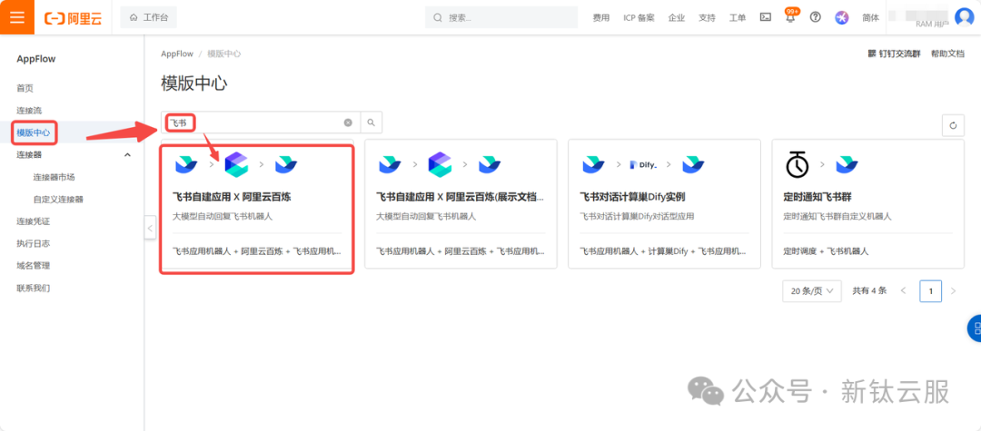Click 定时调度 + 飞书机器人 tag line
The height and width of the screenshot is (431, 981).
coord(826,251)
